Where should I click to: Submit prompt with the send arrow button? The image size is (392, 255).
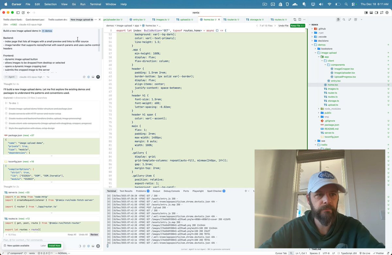coord(98,77)
